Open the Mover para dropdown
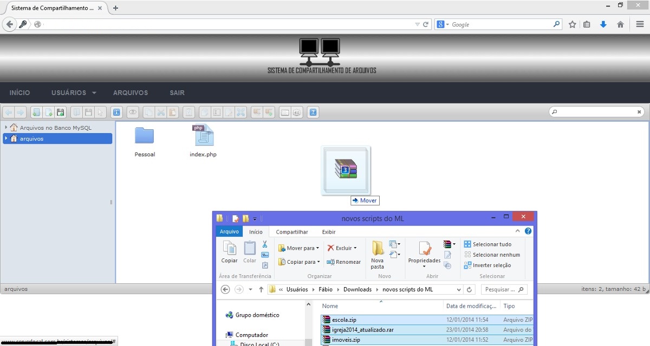 299,248
